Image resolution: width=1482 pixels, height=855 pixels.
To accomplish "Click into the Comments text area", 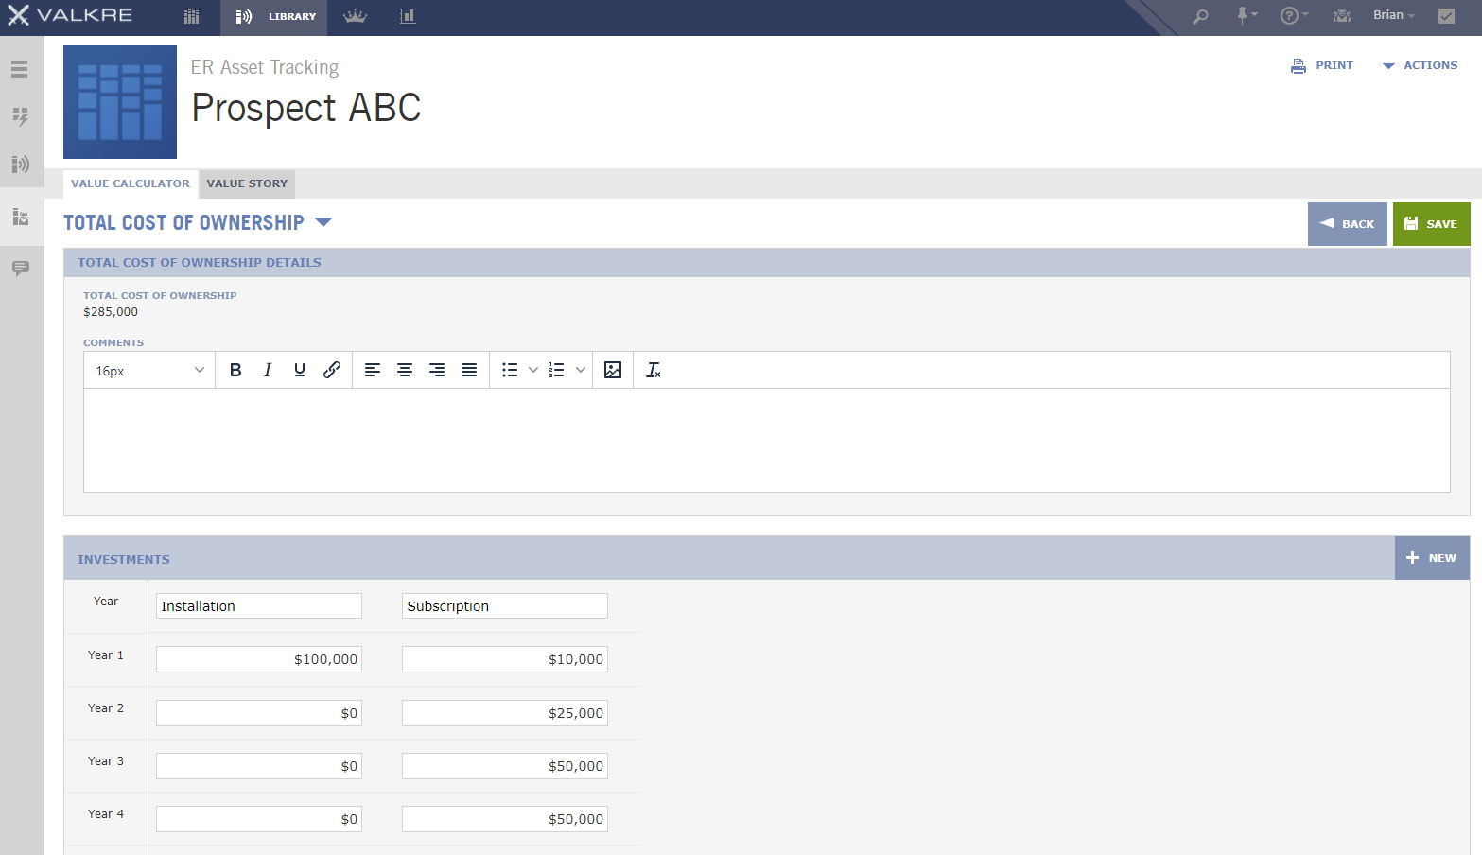I will tap(767, 440).
